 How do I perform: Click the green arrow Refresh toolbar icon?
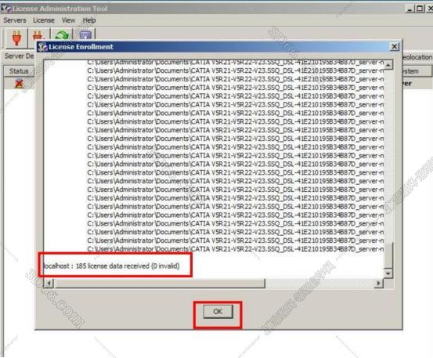62,35
